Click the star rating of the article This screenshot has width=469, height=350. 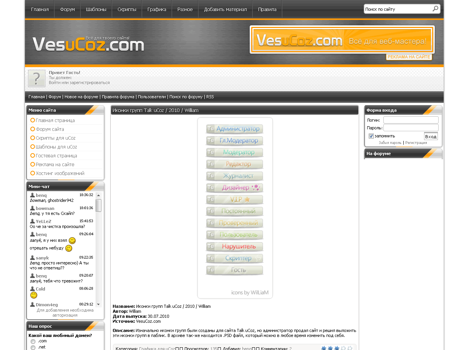coord(337,348)
